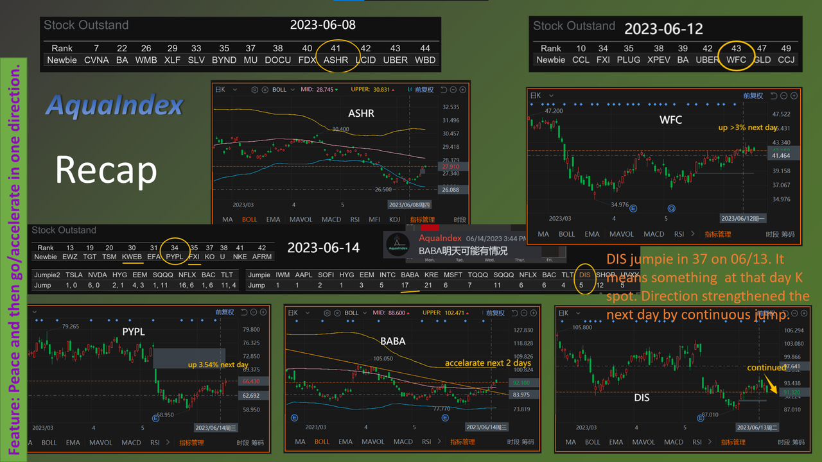Expand more indicators arrow on PYPL chart
Viewport: 822px width, 462px height.
(x=168, y=442)
